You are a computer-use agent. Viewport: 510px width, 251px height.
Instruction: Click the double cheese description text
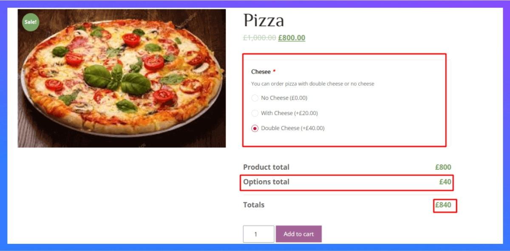pos(312,84)
